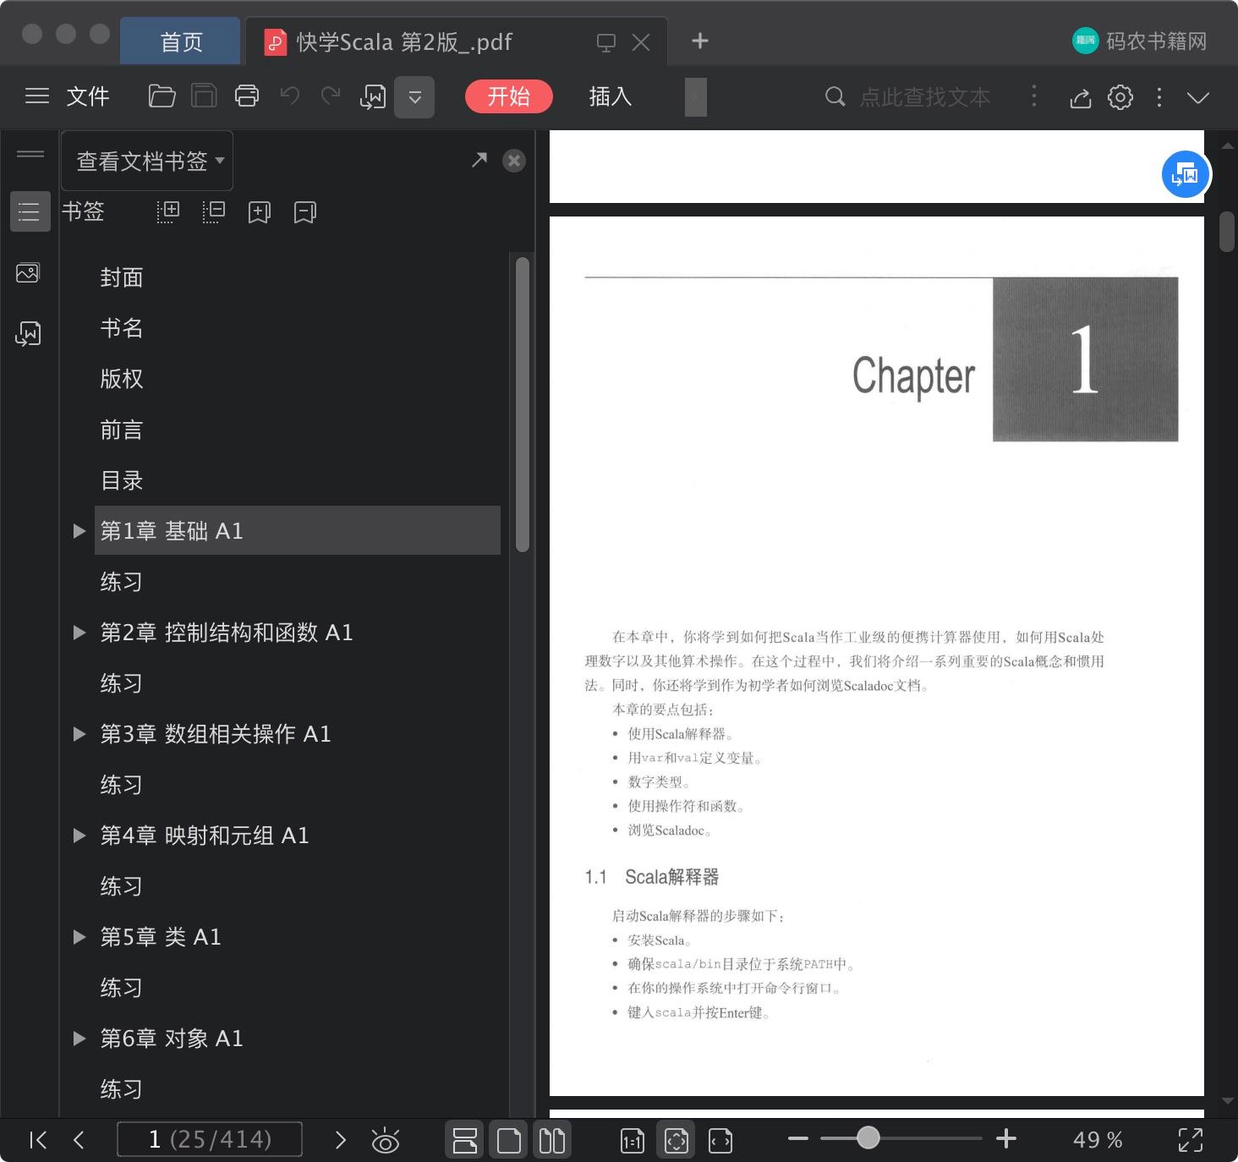Enter full screen mode icon
This screenshot has width=1238, height=1162.
point(1191,1140)
